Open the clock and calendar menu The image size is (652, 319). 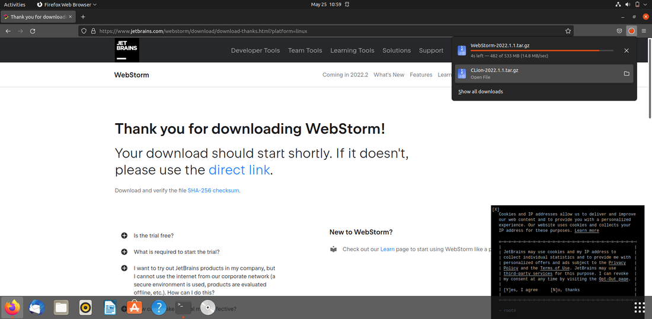tap(326, 5)
